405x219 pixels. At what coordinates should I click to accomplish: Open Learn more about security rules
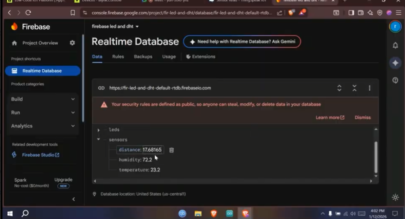point(330,117)
